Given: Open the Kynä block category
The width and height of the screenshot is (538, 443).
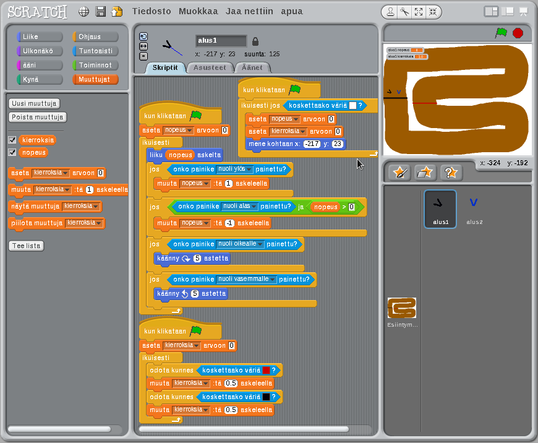Looking at the screenshot, I should pyautogui.click(x=40, y=79).
